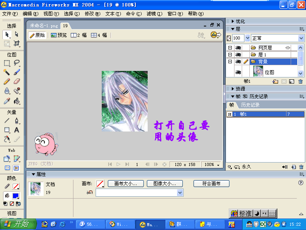Pick the Blur droplet tool
306x230 pixels.
(7, 91)
